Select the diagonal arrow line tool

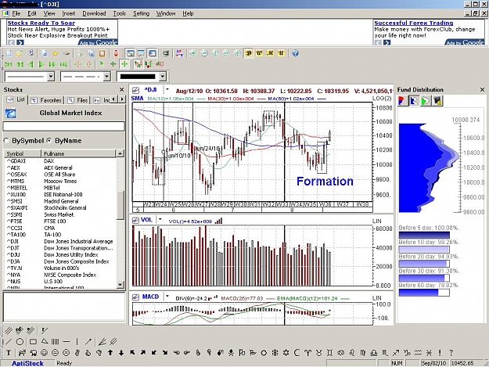point(88,342)
